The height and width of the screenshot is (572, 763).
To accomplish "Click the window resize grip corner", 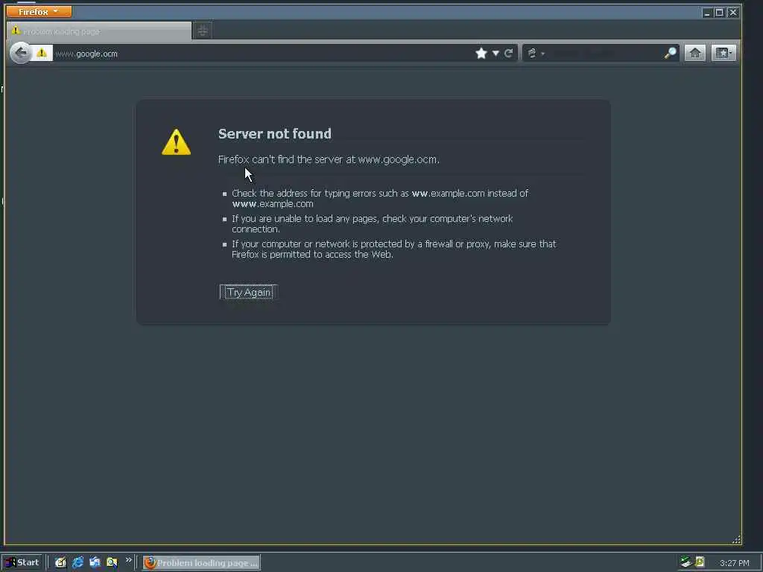I will pyautogui.click(x=736, y=539).
